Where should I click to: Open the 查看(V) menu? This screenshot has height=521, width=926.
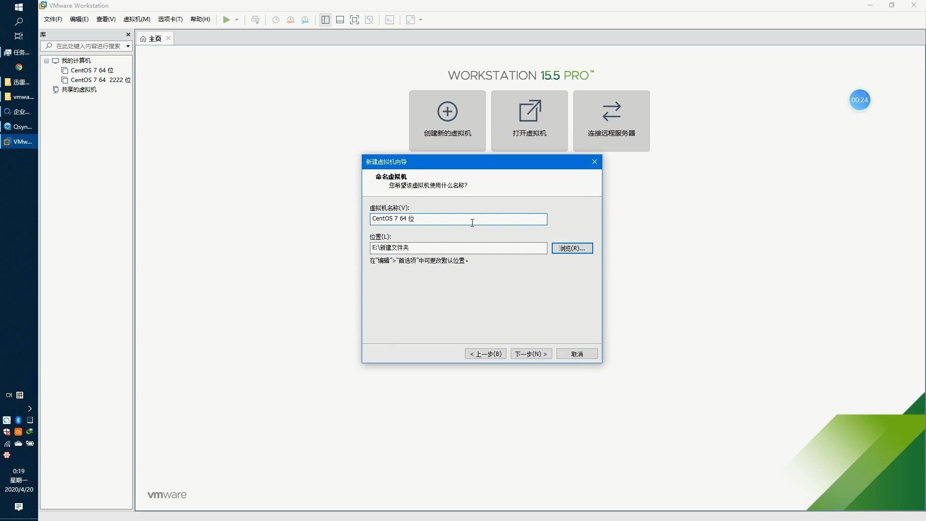pyautogui.click(x=106, y=19)
